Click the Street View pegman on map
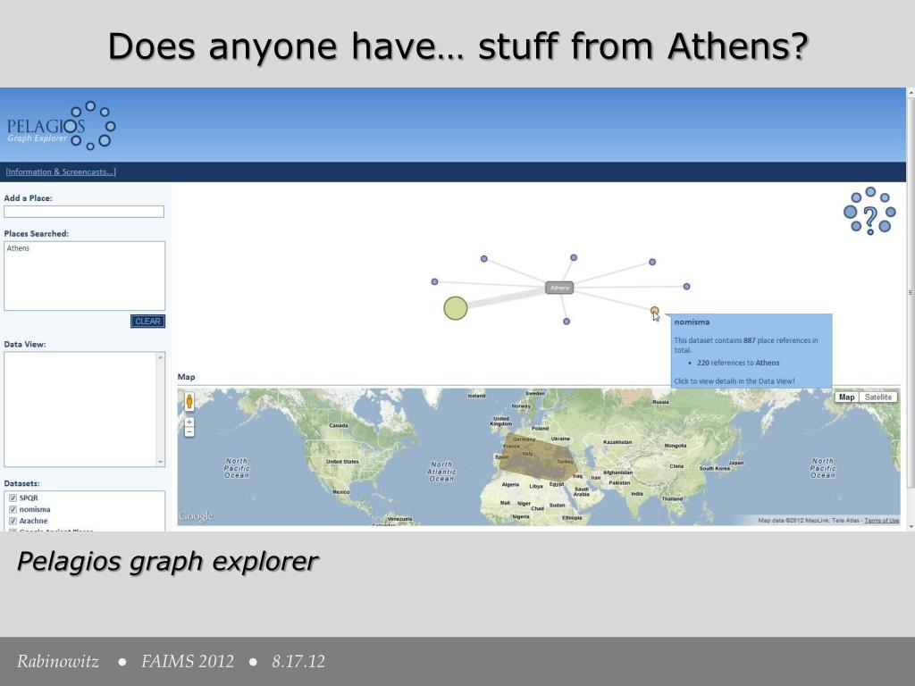 click(x=189, y=401)
